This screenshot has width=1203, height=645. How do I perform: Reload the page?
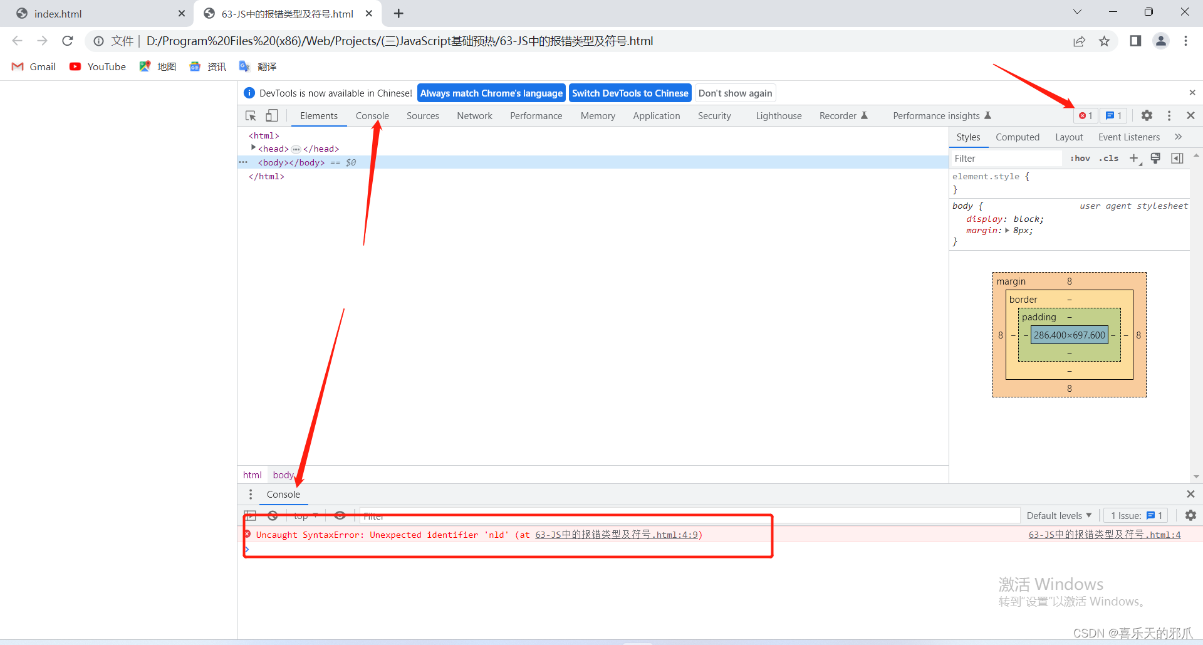point(68,41)
